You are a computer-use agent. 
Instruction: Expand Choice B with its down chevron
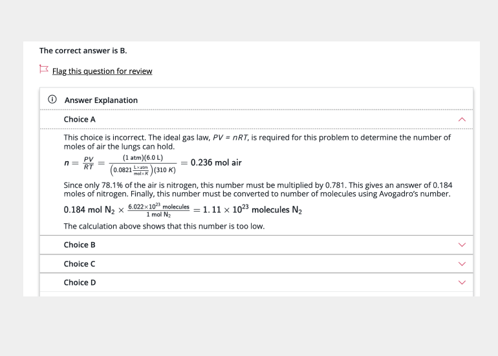click(461, 245)
